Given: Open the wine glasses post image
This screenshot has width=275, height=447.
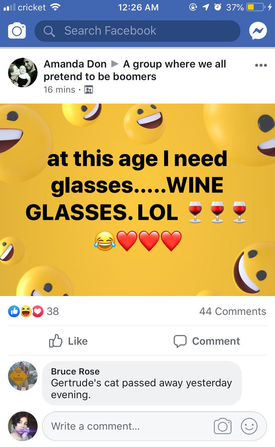Looking at the screenshot, I should click(x=137, y=199).
